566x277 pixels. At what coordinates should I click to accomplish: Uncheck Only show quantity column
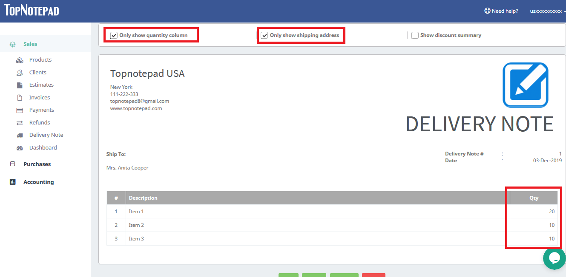click(114, 35)
